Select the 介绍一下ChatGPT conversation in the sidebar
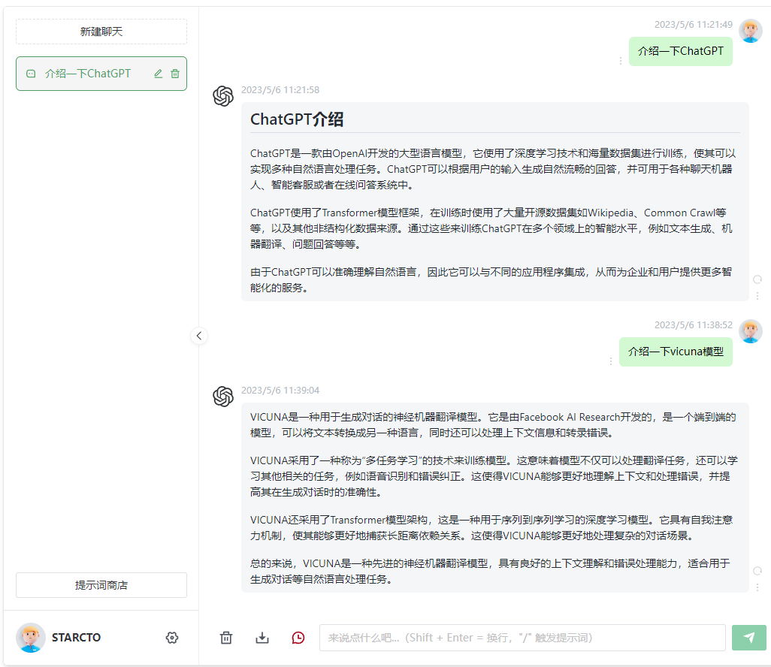 click(101, 74)
